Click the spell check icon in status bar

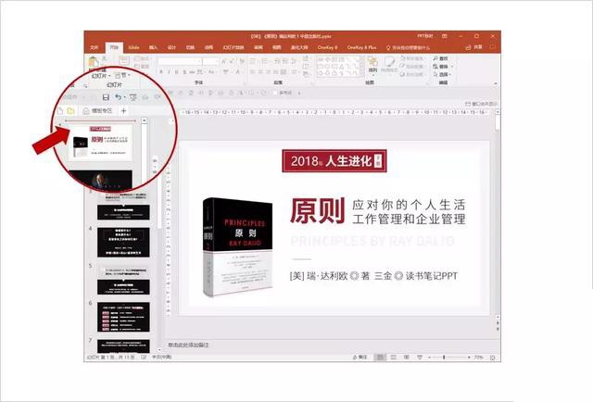click(144, 357)
